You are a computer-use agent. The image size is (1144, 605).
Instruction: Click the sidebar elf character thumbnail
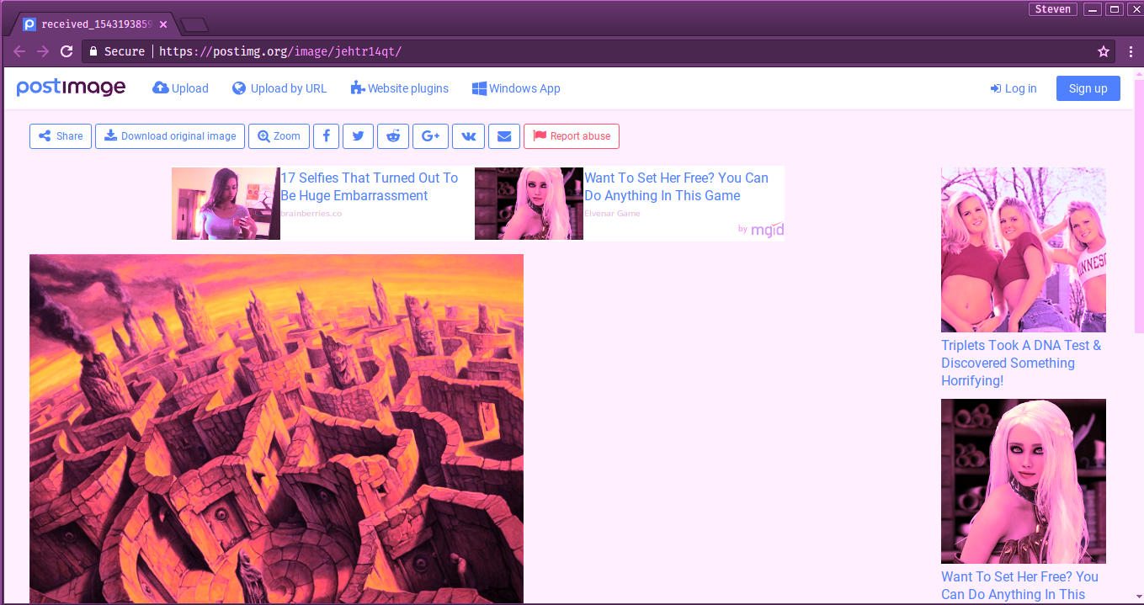[x=1024, y=481]
